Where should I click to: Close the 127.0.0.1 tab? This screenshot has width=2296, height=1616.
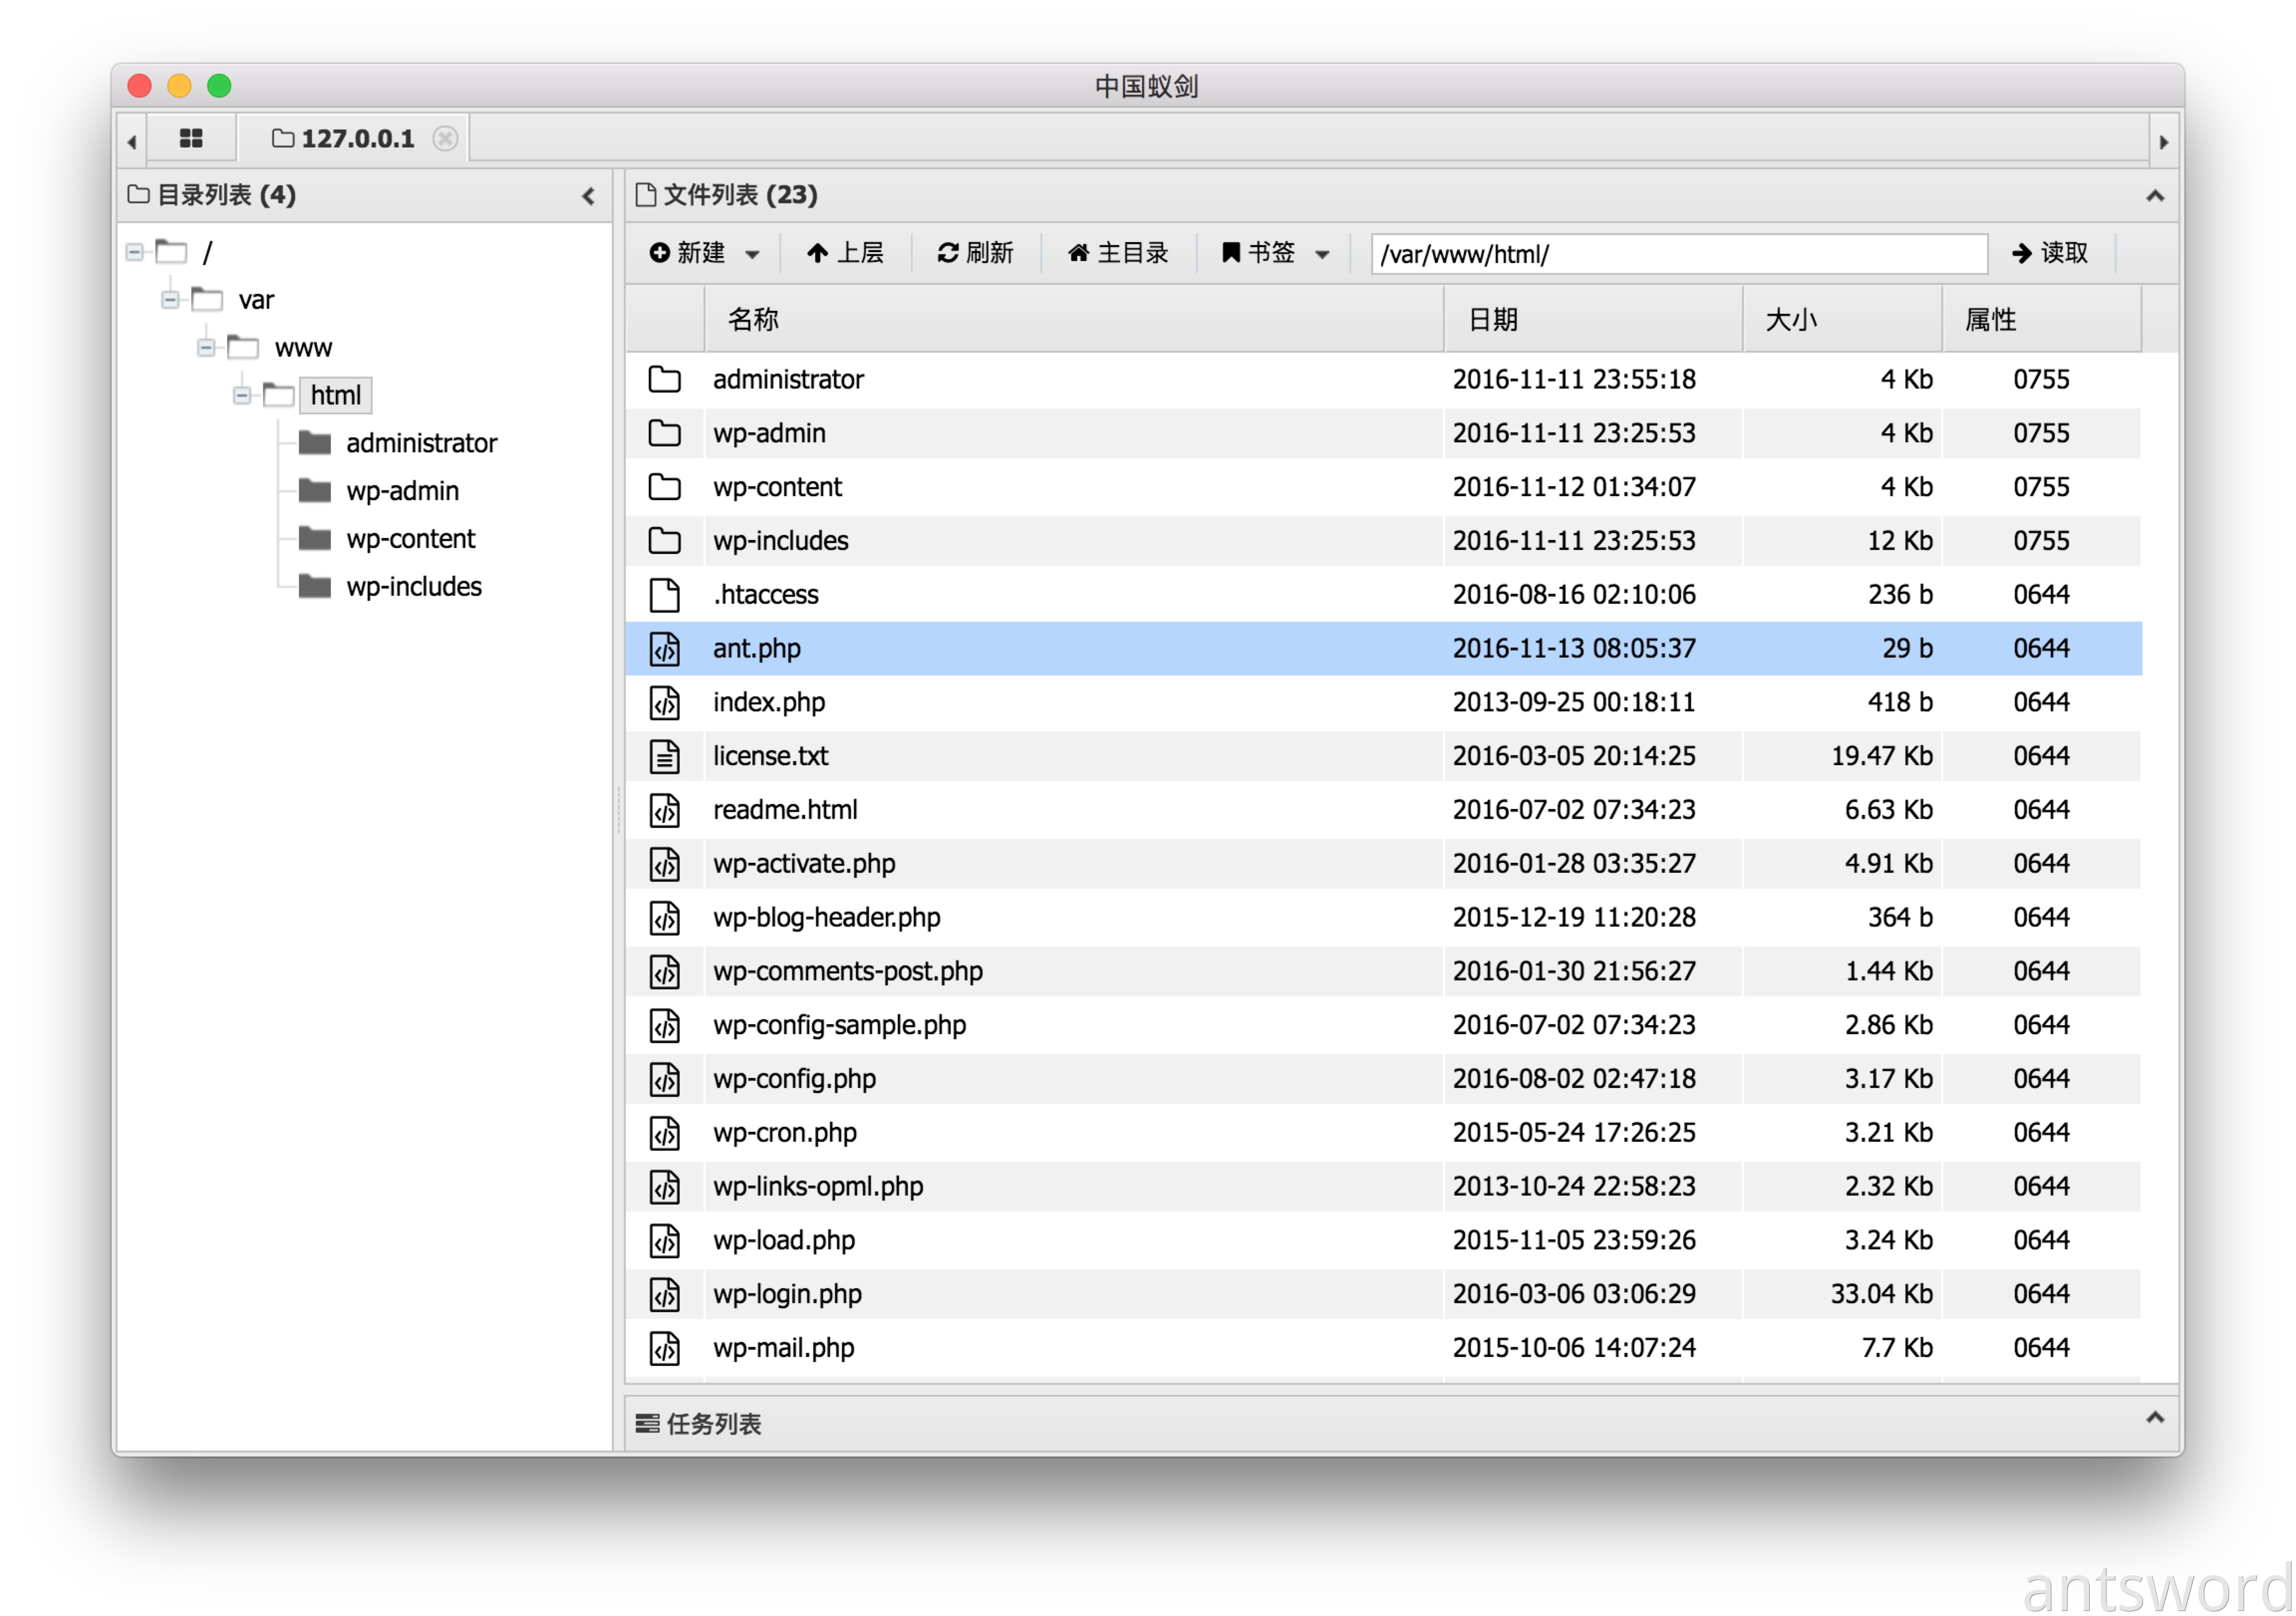445,138
